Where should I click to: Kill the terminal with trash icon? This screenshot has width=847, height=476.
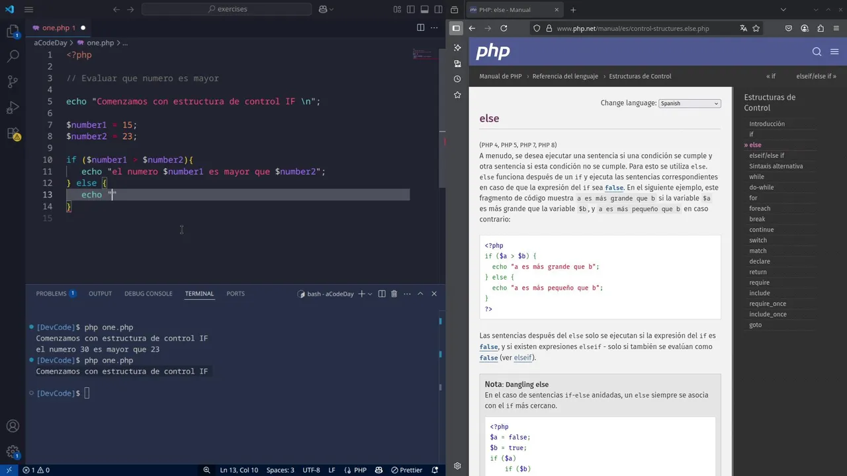(x=394, y=294)
